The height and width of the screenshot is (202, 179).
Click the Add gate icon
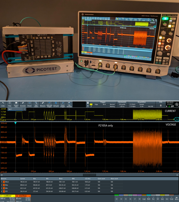click(56, 104)
